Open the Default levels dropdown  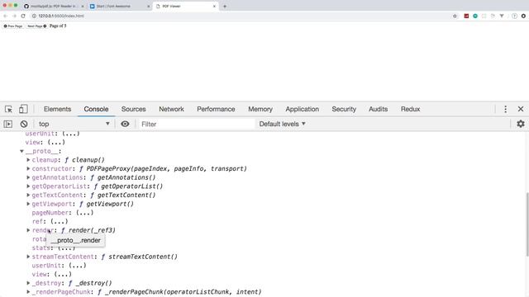tap(282, 124)
